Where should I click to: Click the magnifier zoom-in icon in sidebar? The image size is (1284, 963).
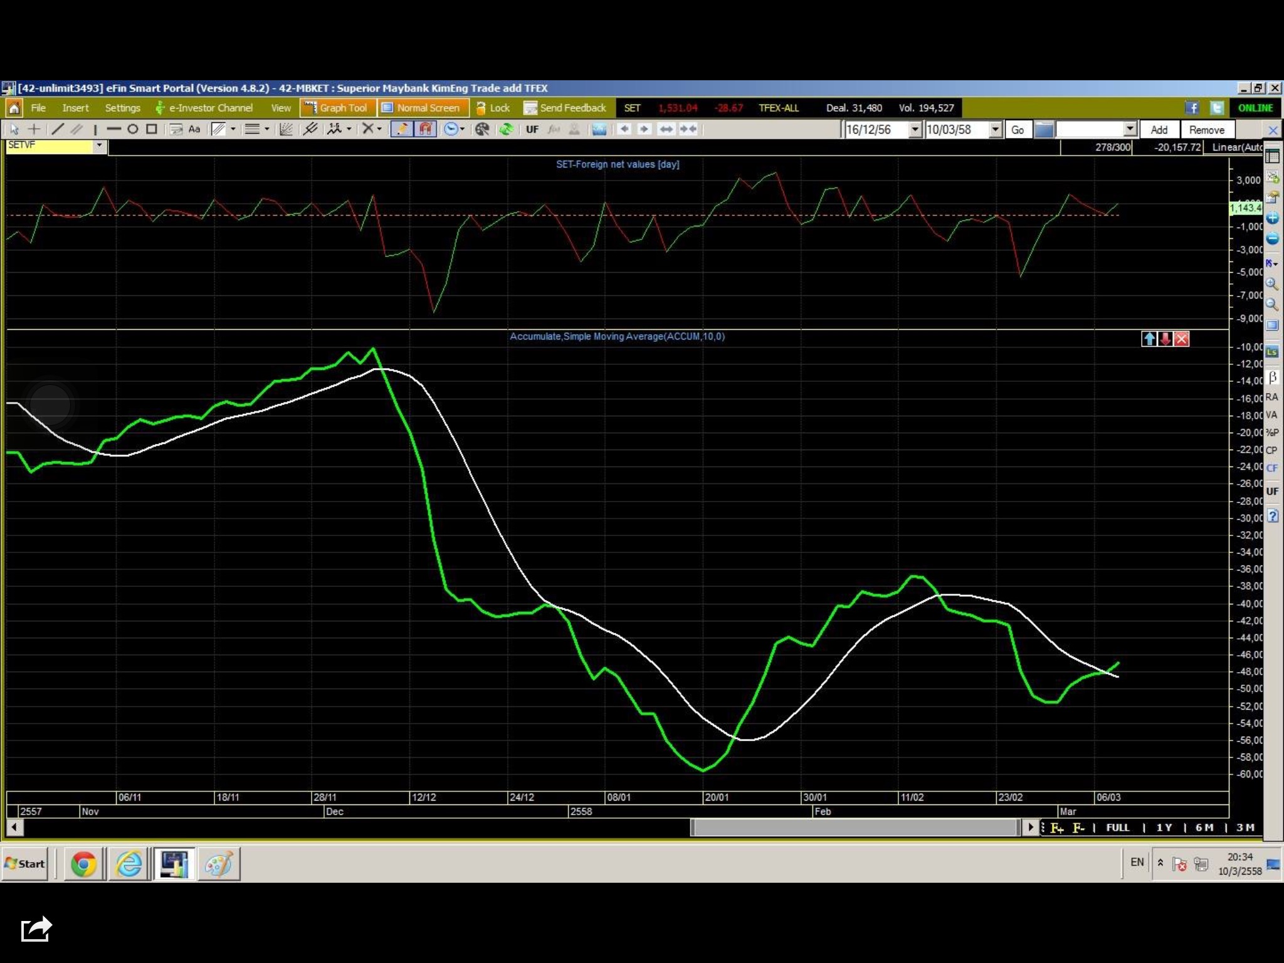pos(1272,284)
